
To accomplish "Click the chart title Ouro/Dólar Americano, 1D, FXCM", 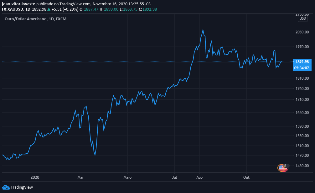I will [36, 19].
